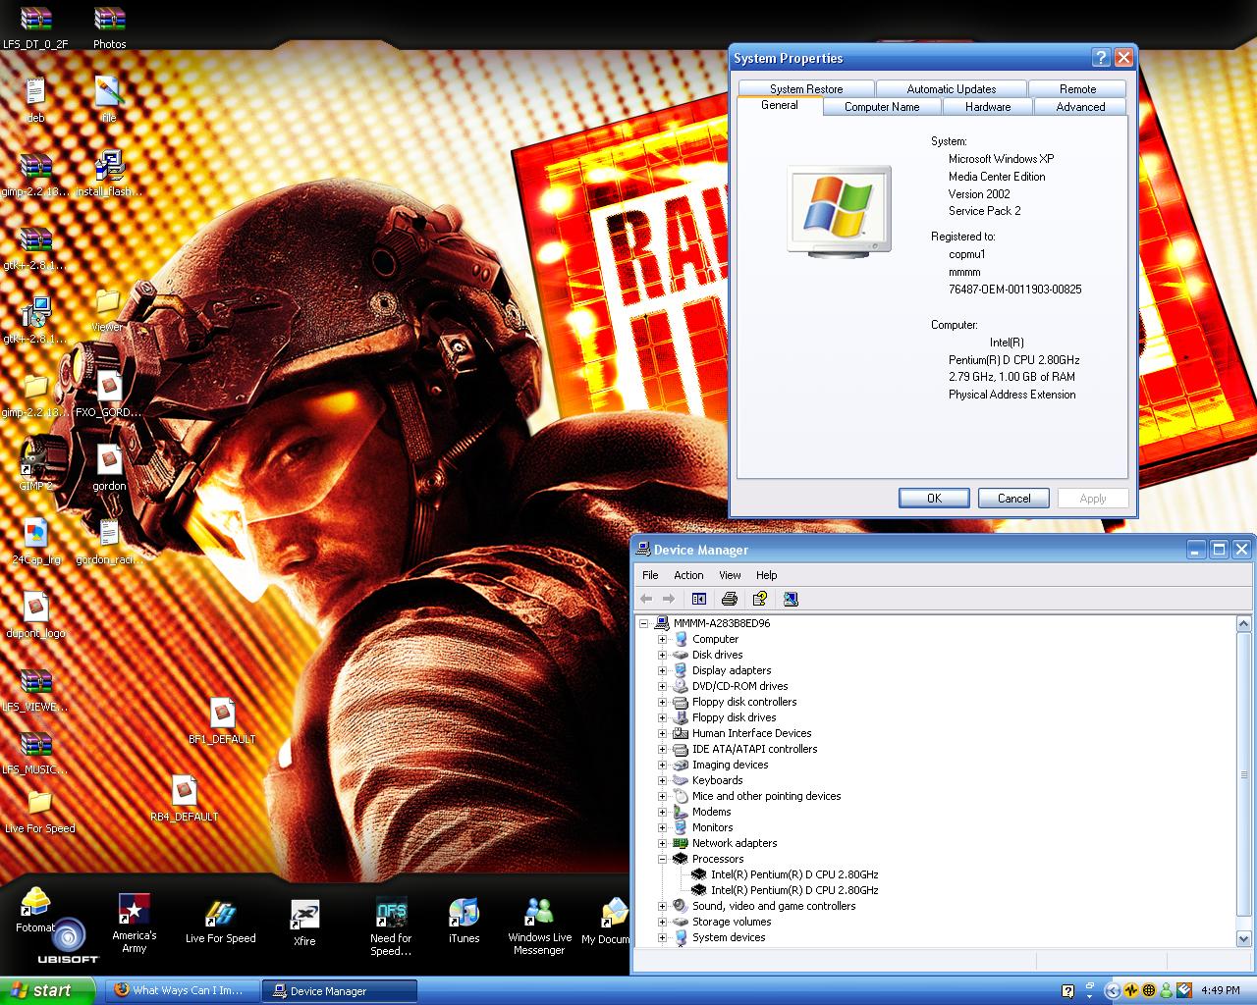Open the Start menu
The height and width of the screenshot is (1005, 1257).
click(x=47, y=990)
